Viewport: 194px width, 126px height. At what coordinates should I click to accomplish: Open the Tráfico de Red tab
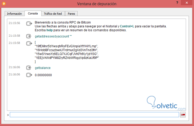coord(53,14)
